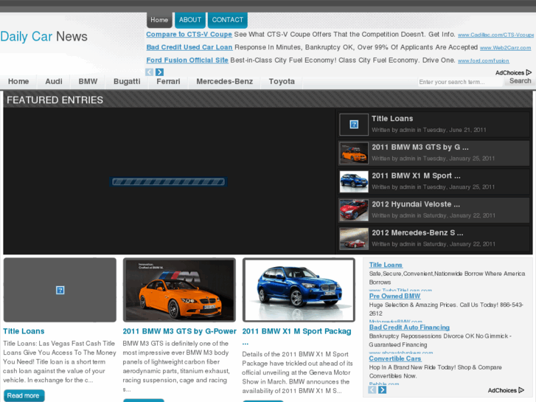Screen dimensions: 536x402
Task: Select Mercedes-Benz in the navigation bar
Action: [224, 82]
